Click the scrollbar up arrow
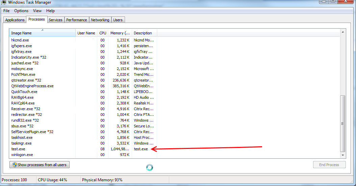Image resolution: width=356 pixels, height=186 pixels. click(343, 32)
